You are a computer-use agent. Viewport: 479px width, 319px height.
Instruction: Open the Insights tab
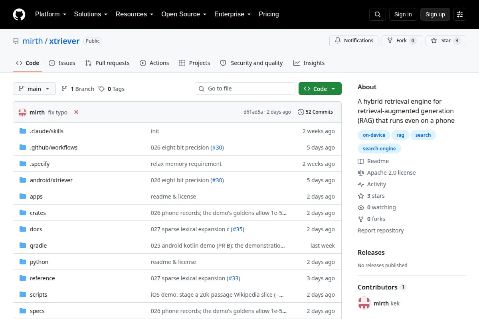coord(309,63)
